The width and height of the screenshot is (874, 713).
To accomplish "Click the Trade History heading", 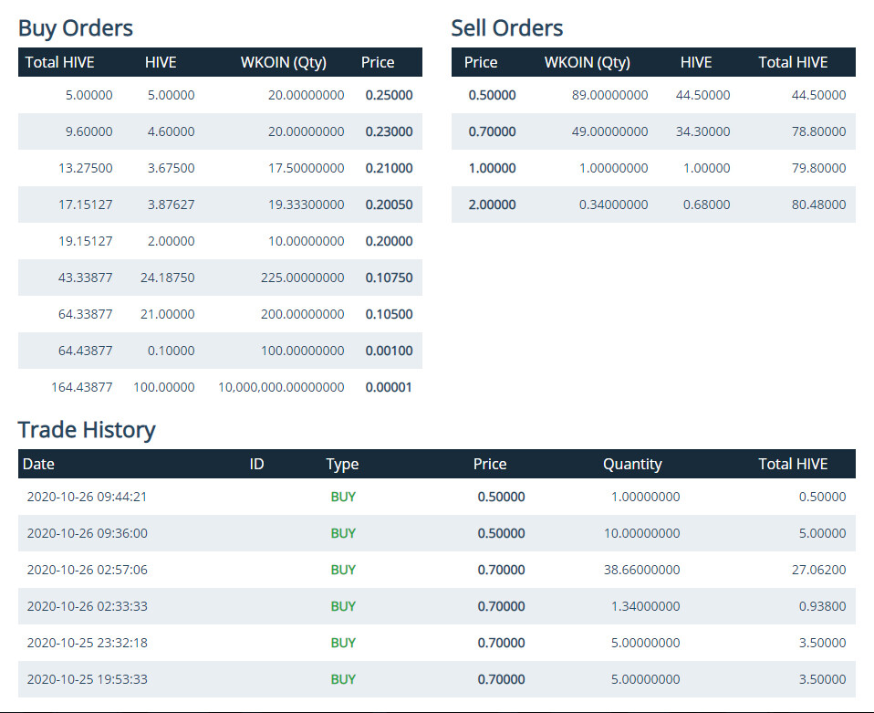I will (x=87, y=430).
